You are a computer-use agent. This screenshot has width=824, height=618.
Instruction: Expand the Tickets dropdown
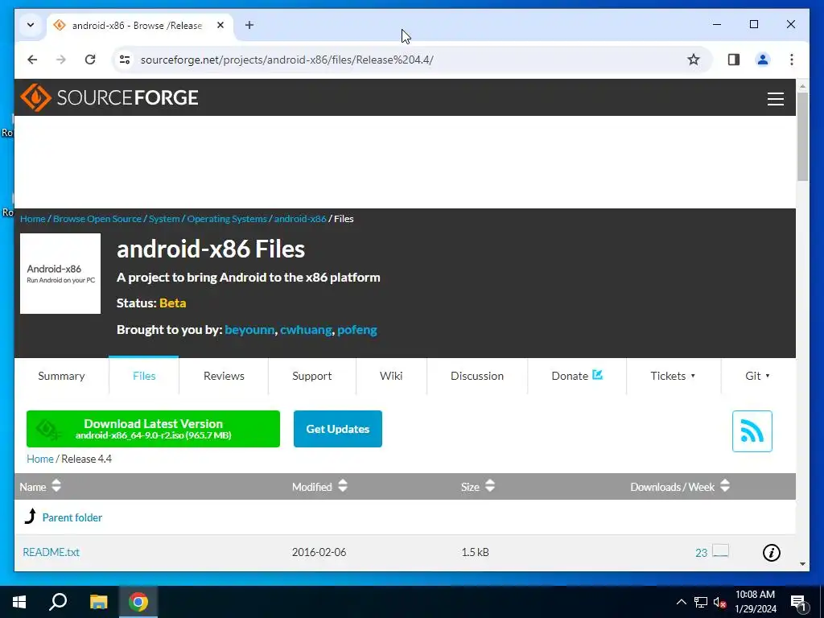click(674, 376)
